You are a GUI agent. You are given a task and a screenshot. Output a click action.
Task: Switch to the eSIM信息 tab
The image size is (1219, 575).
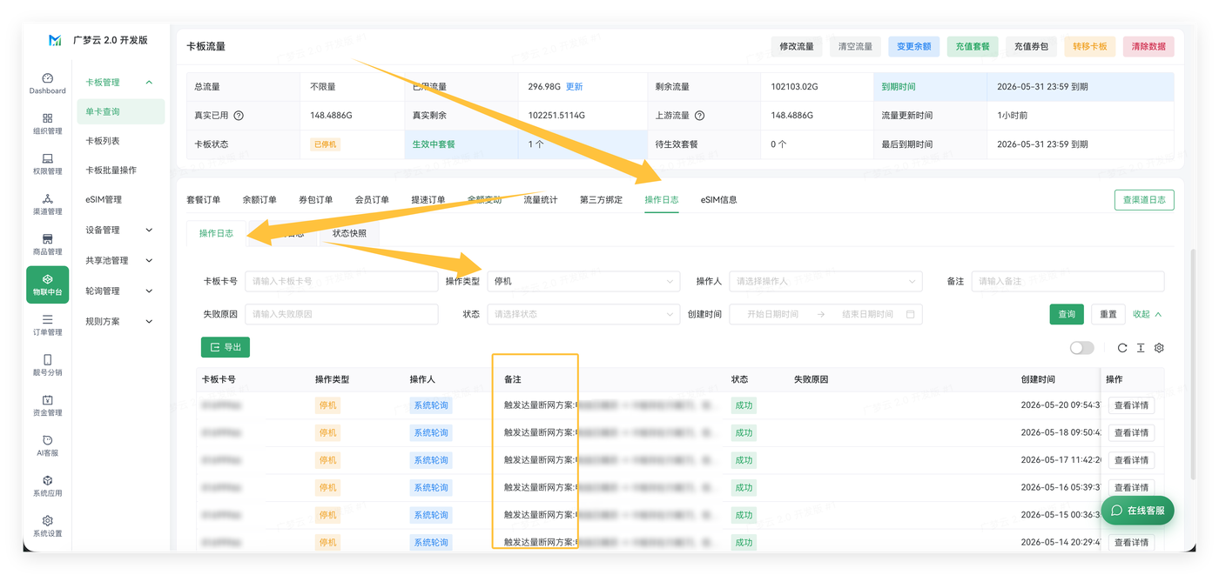click(719, 200)
